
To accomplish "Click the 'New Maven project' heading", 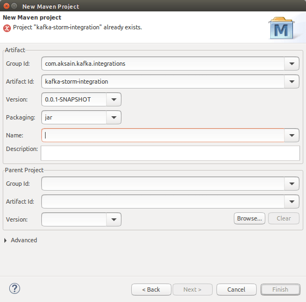I will [32, 17].
